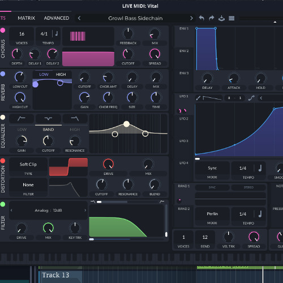Viewport: 283px width, 283px height.
Task: Select the RAND 2 modulator
Action: tap(184, 209)
